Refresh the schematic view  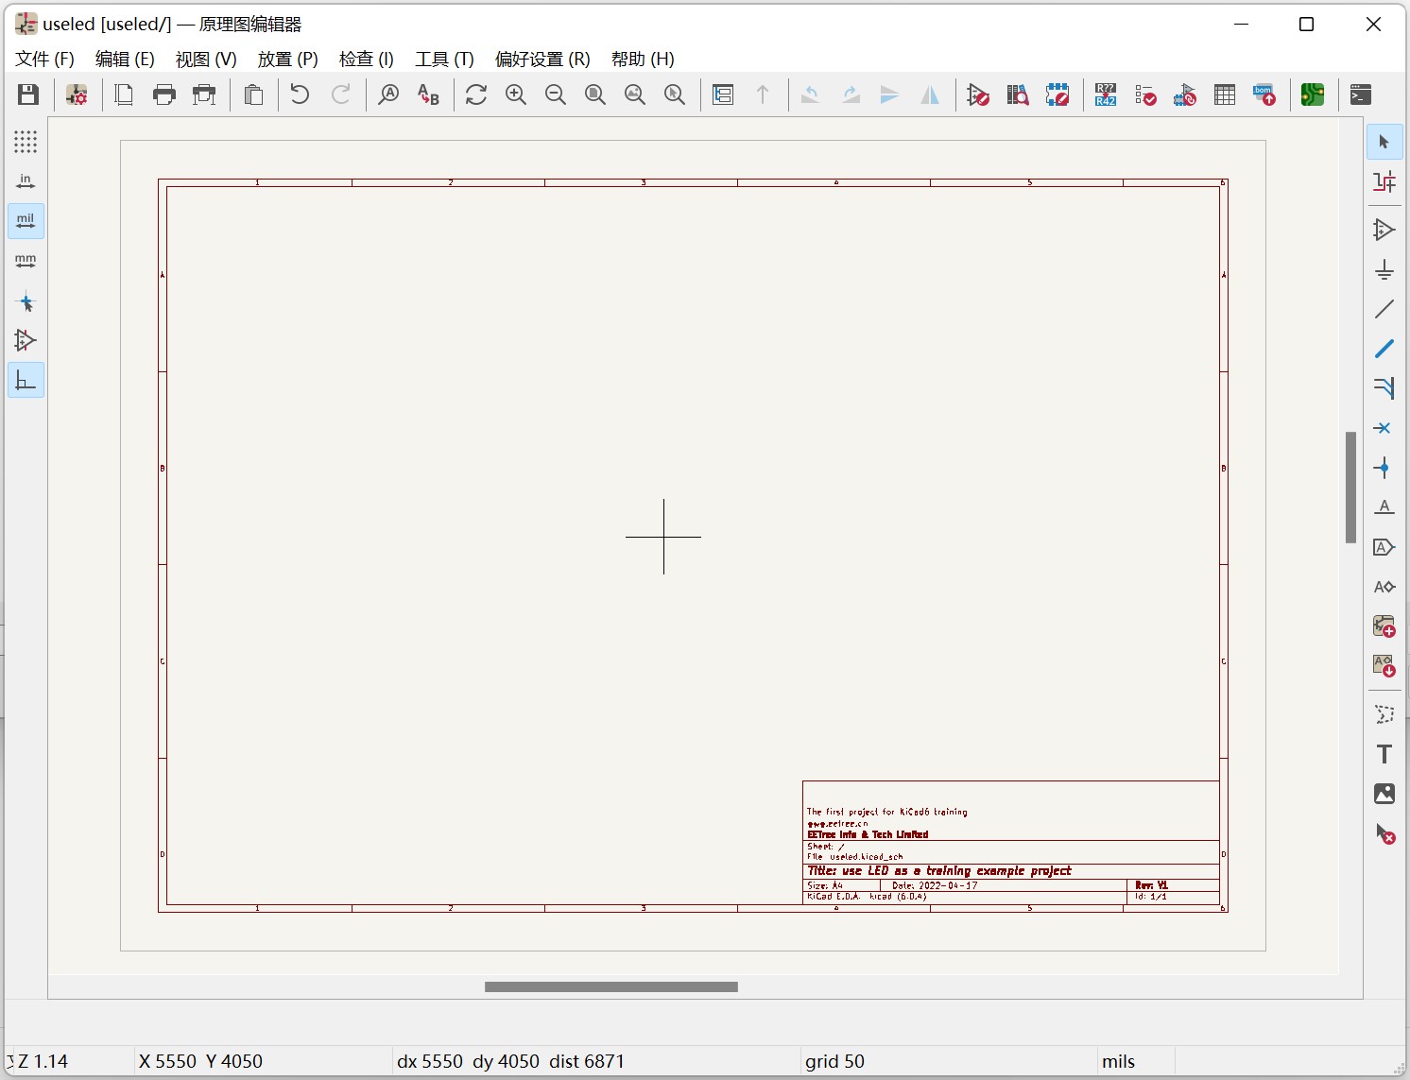(x=476, y=94)
